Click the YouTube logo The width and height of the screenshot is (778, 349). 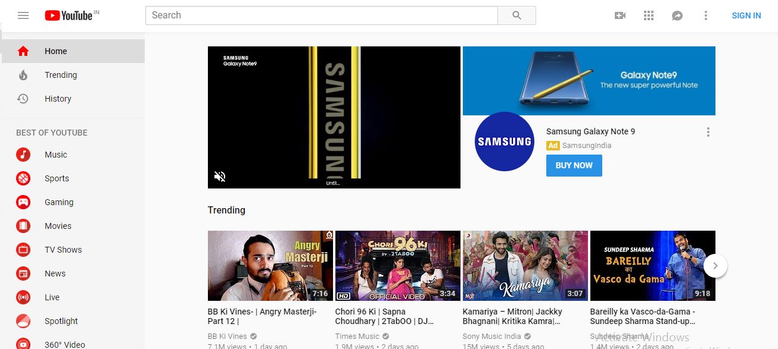click(x=69, y=15)
